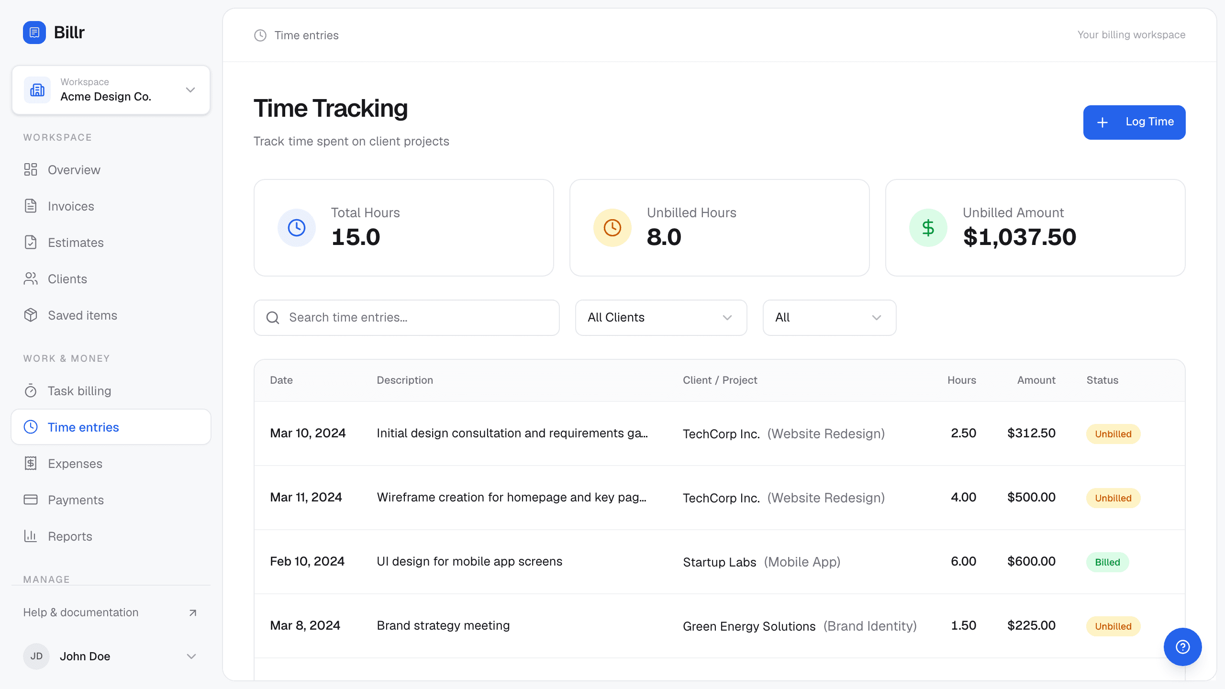Open the All Clients filter dropdown
Screen dimensions: 1225x689
pos(661,318)
